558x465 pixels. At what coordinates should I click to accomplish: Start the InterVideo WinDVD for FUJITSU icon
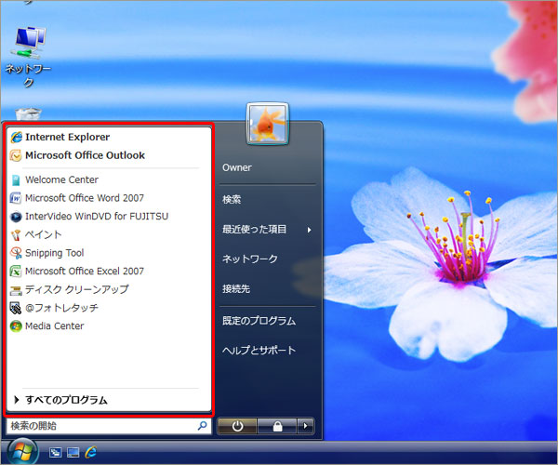click(16, 217)
